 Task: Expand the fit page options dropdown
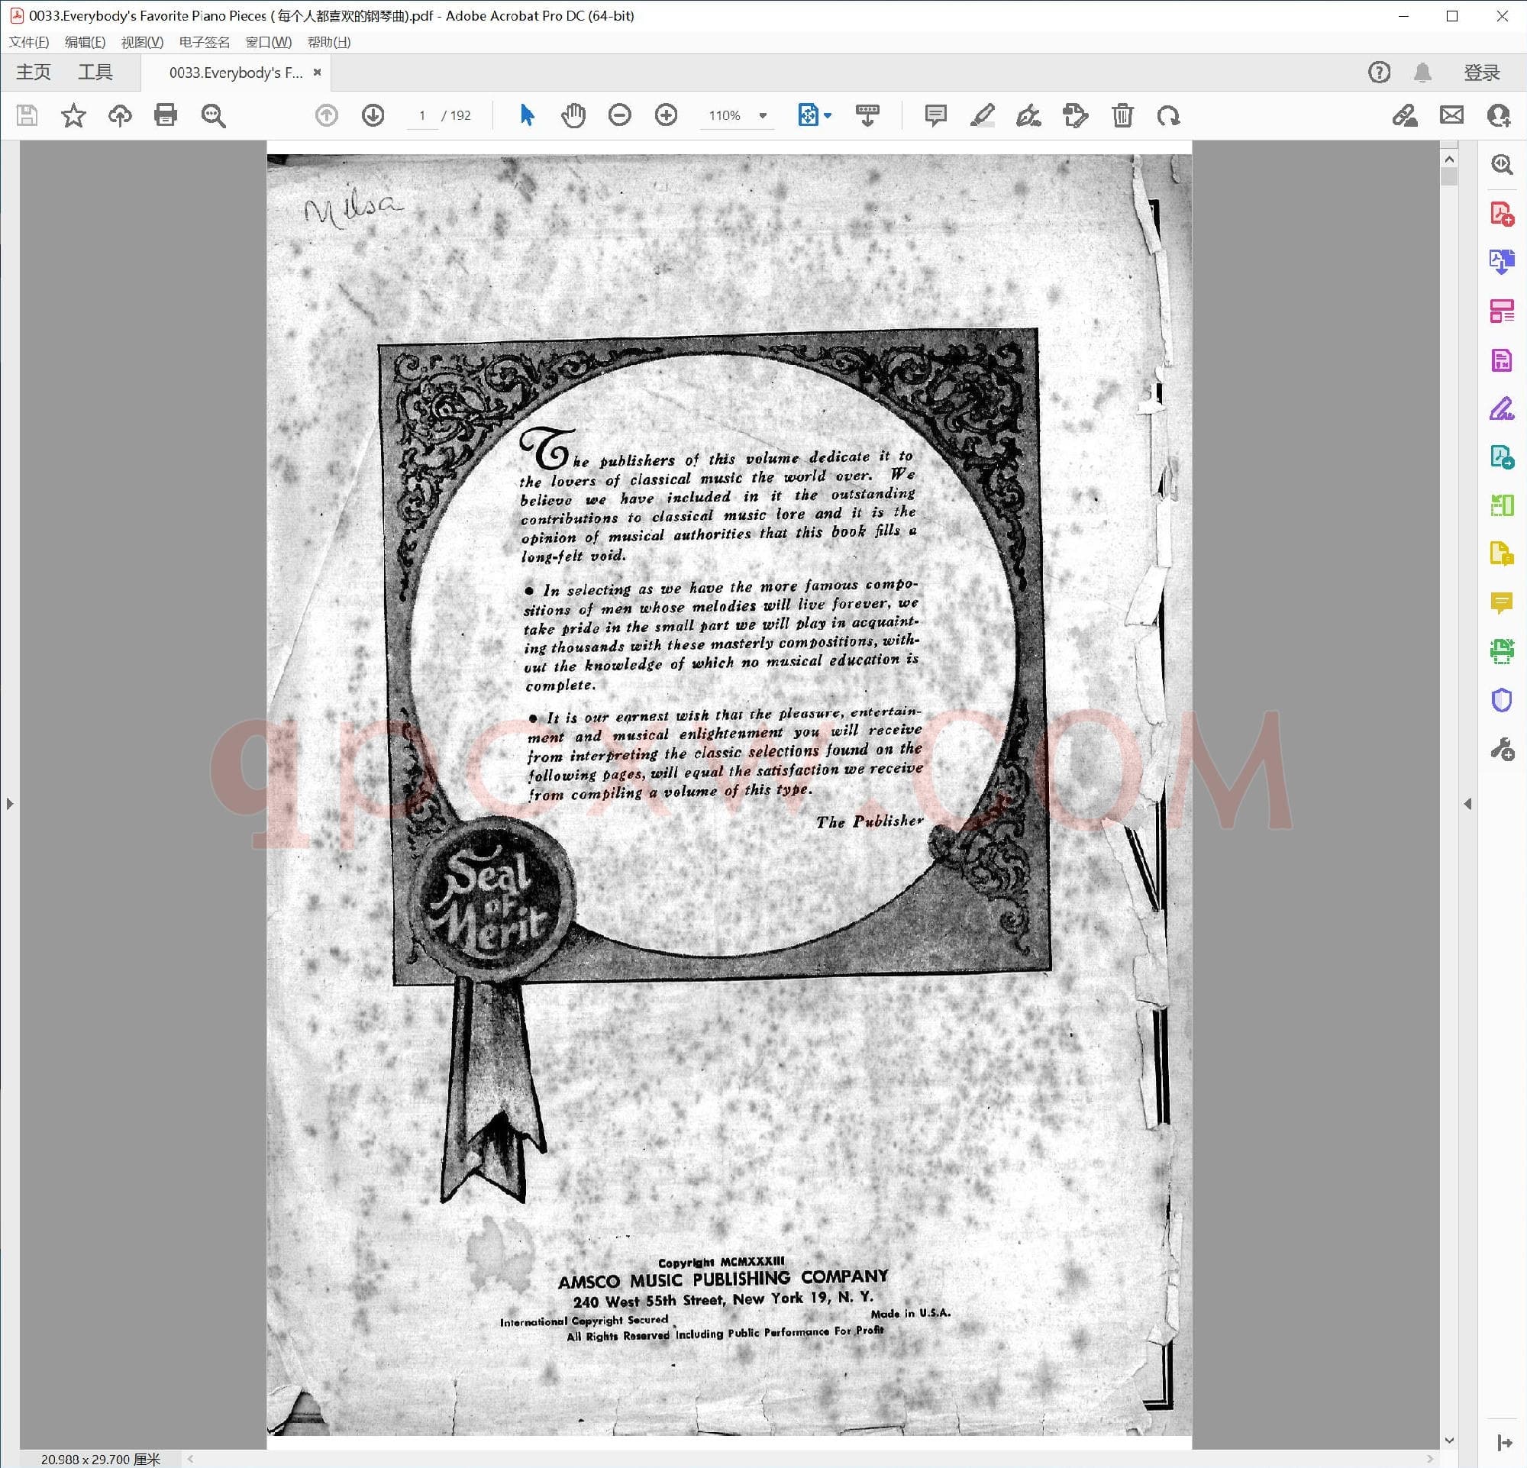pos(828,115)
